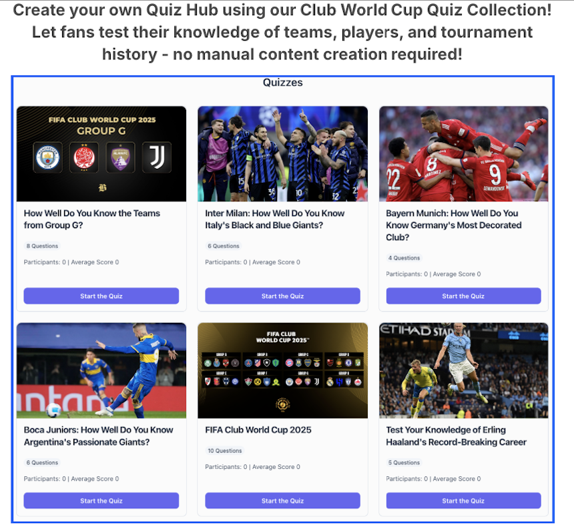Click the 'How Well Do You Know the Teams from Group G?' title
The width and height of the screenshot is (574, 531).
click(92, 219)
